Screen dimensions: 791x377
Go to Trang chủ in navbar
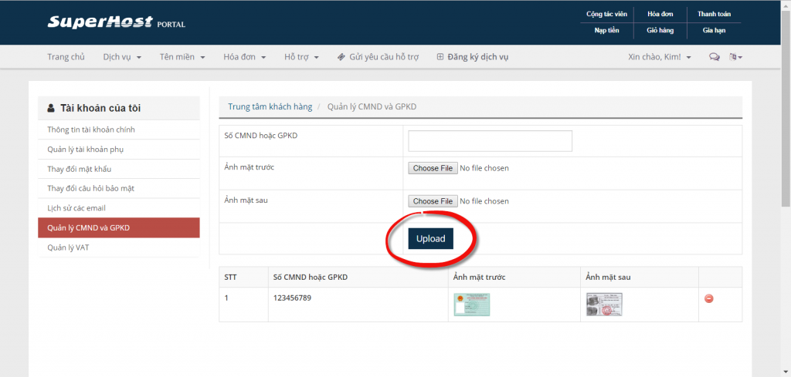[x=66, y=57]
